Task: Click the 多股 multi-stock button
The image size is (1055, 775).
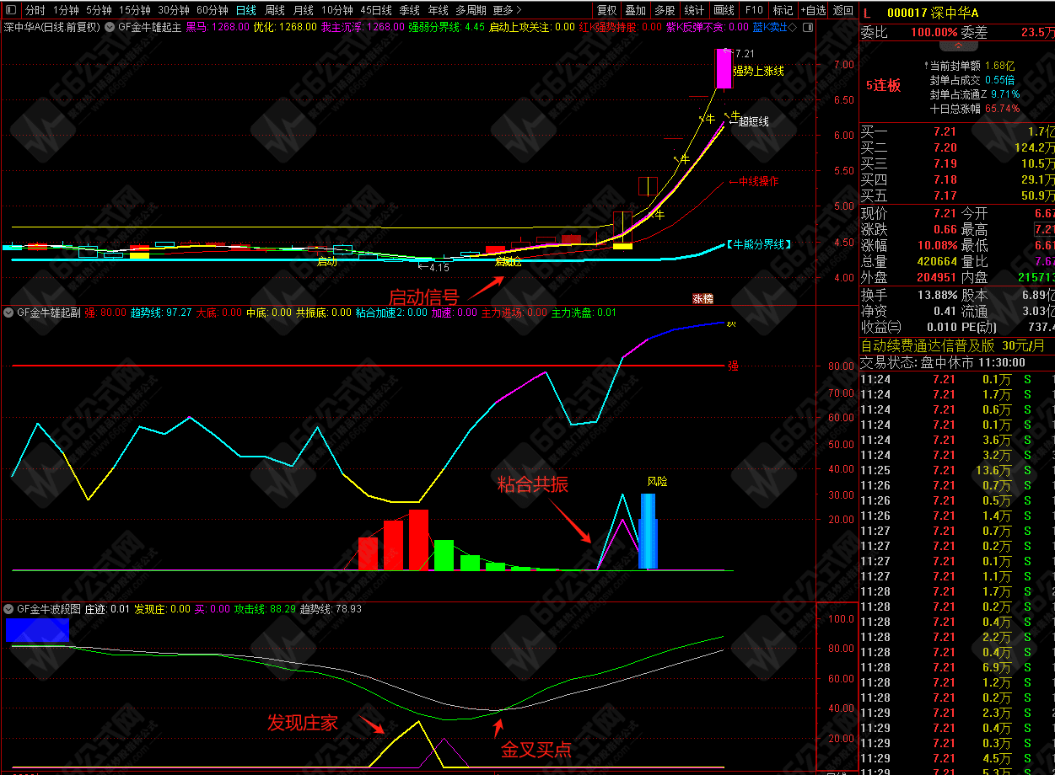Action: 665,10
